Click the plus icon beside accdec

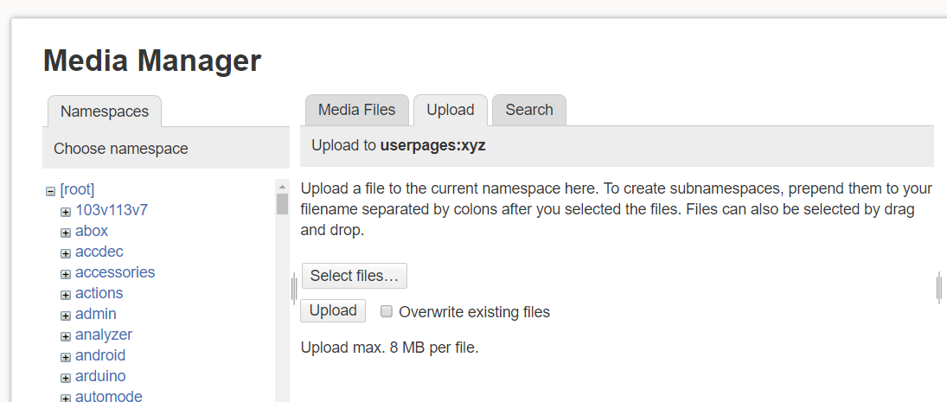66,253
